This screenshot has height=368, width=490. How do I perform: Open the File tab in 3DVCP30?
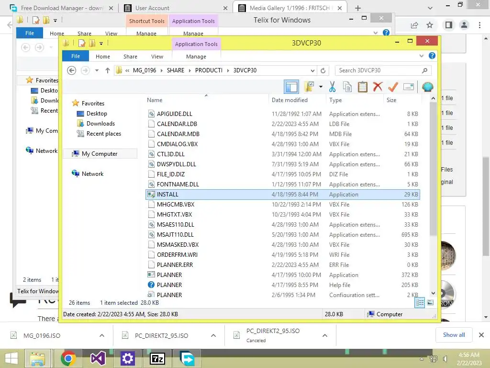click(76, 56)
